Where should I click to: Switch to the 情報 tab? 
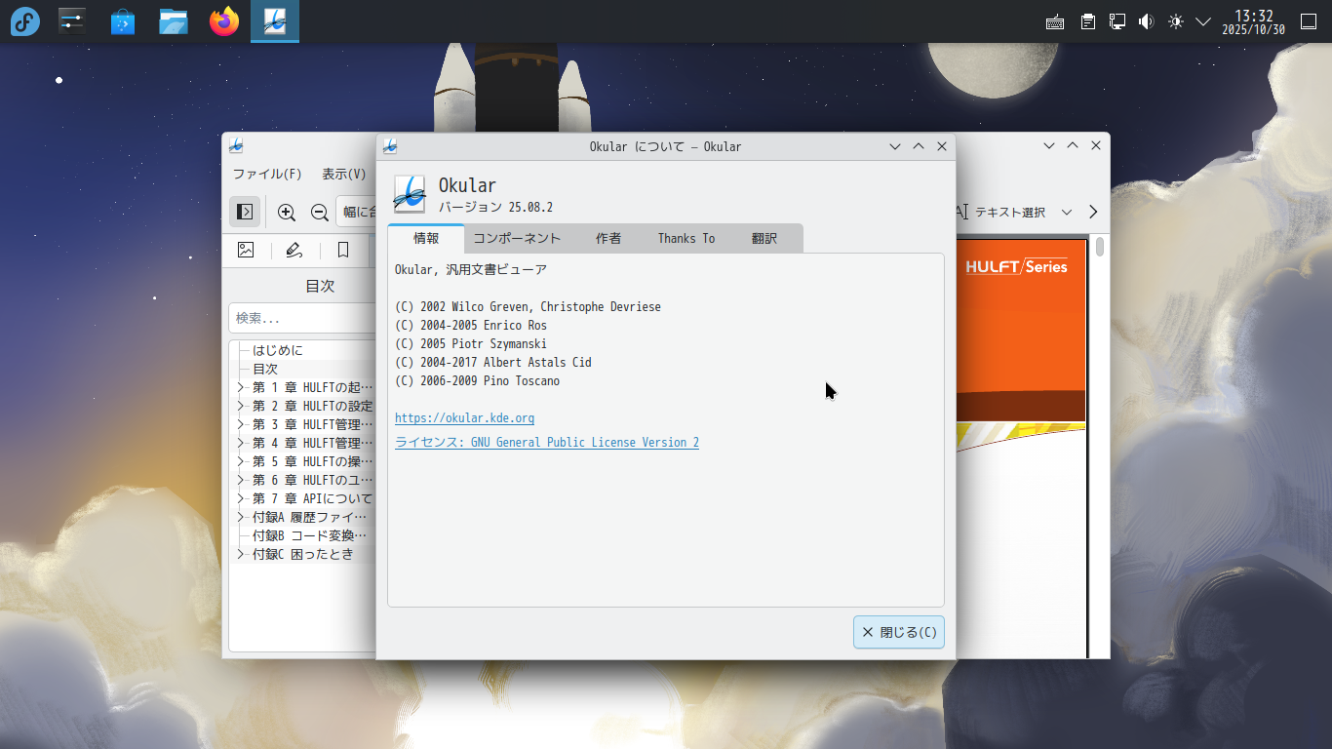[426, 238]
